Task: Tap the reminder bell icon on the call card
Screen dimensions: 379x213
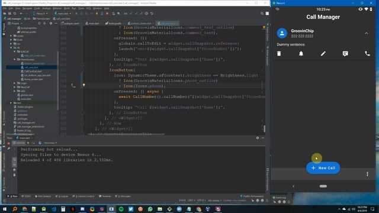Action: pyautogui.click(x=301, y=54)
